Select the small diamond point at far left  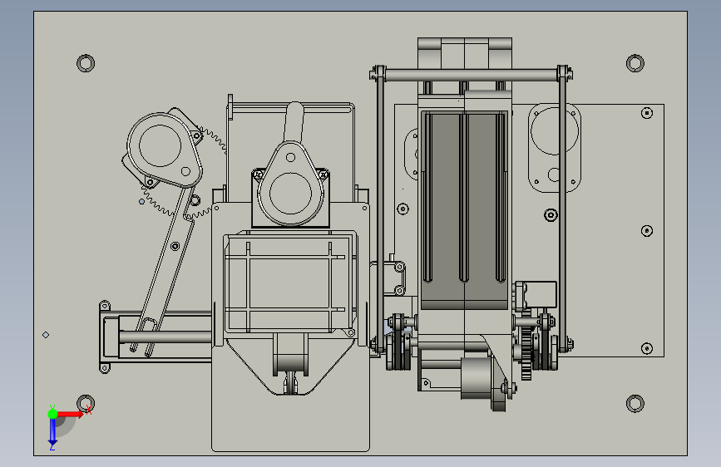[x=46, y=335]
